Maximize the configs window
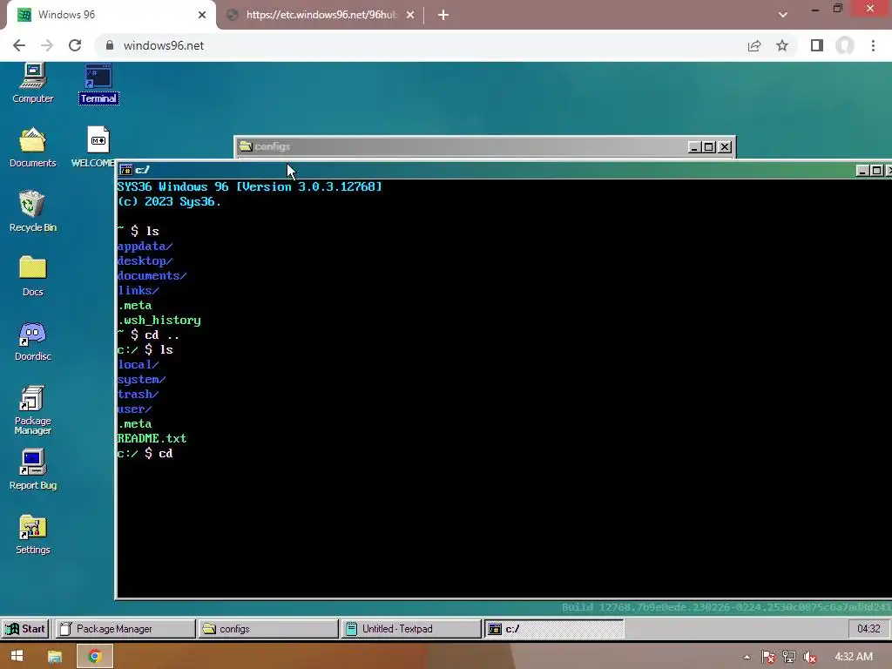 coord(709,146)
